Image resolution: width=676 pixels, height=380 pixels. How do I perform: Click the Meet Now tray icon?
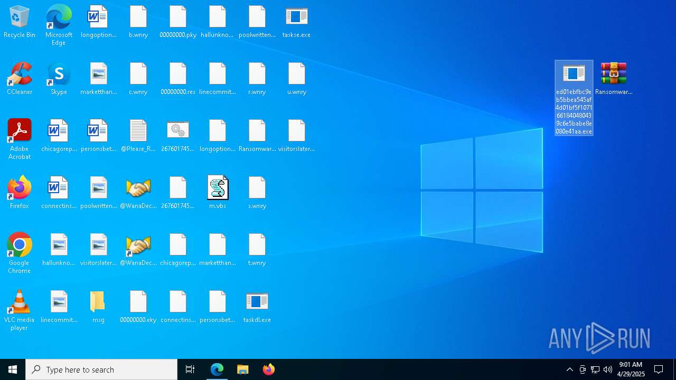[583, 369]
